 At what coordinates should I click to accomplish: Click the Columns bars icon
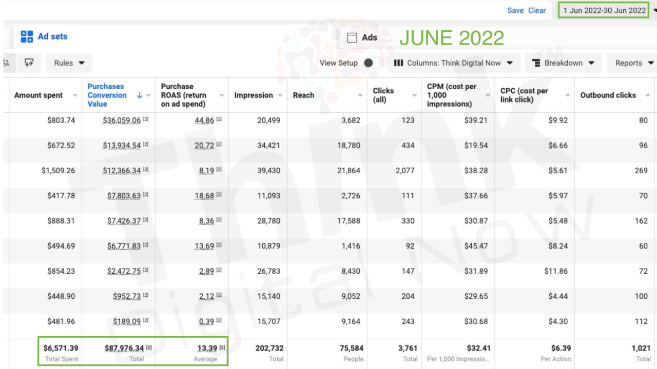click(x=398, y=63)
